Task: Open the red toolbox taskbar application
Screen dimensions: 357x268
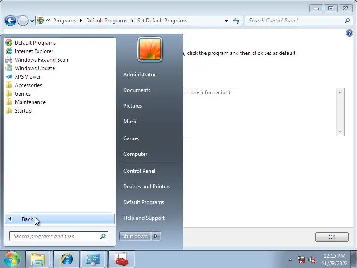Action: click(x=121, y=259)
